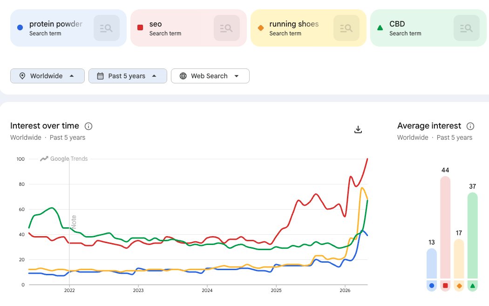This screenshot has height=306, width=489.
Task: Open explore icon on seo card
Action: pos(227,28)
